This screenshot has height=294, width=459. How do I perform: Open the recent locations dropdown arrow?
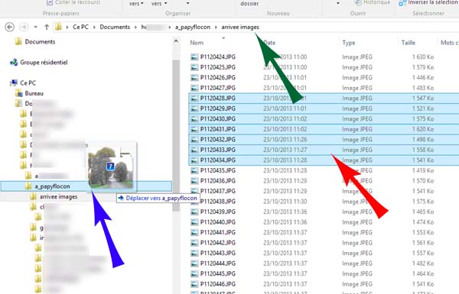click(x=36, y=27)
